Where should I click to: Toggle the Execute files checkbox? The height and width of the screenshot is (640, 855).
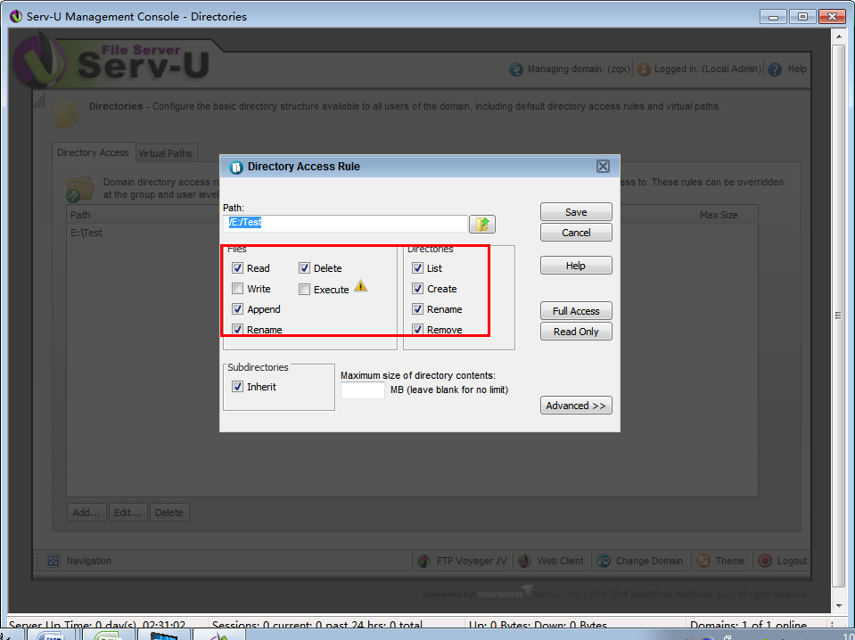(x=304, y=290)
